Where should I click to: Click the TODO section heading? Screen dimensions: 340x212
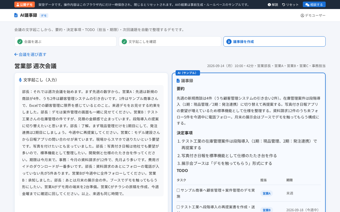click(182, 170)
